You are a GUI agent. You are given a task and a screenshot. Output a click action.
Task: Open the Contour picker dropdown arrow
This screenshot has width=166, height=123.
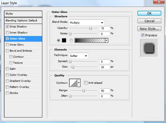(79, 83)
